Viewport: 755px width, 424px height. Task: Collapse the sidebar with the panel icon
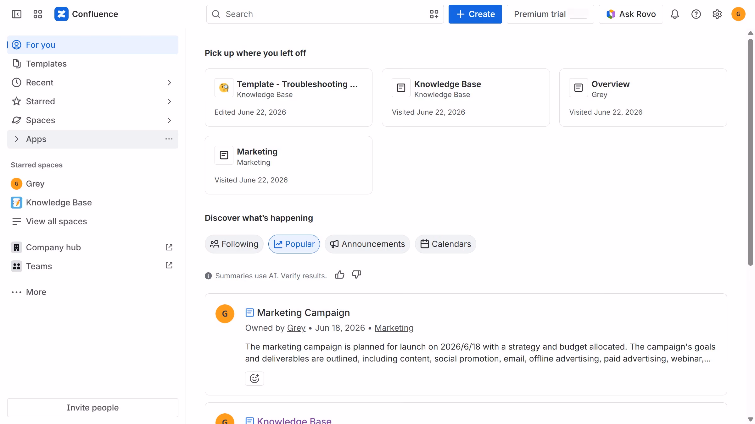point(16,14)
